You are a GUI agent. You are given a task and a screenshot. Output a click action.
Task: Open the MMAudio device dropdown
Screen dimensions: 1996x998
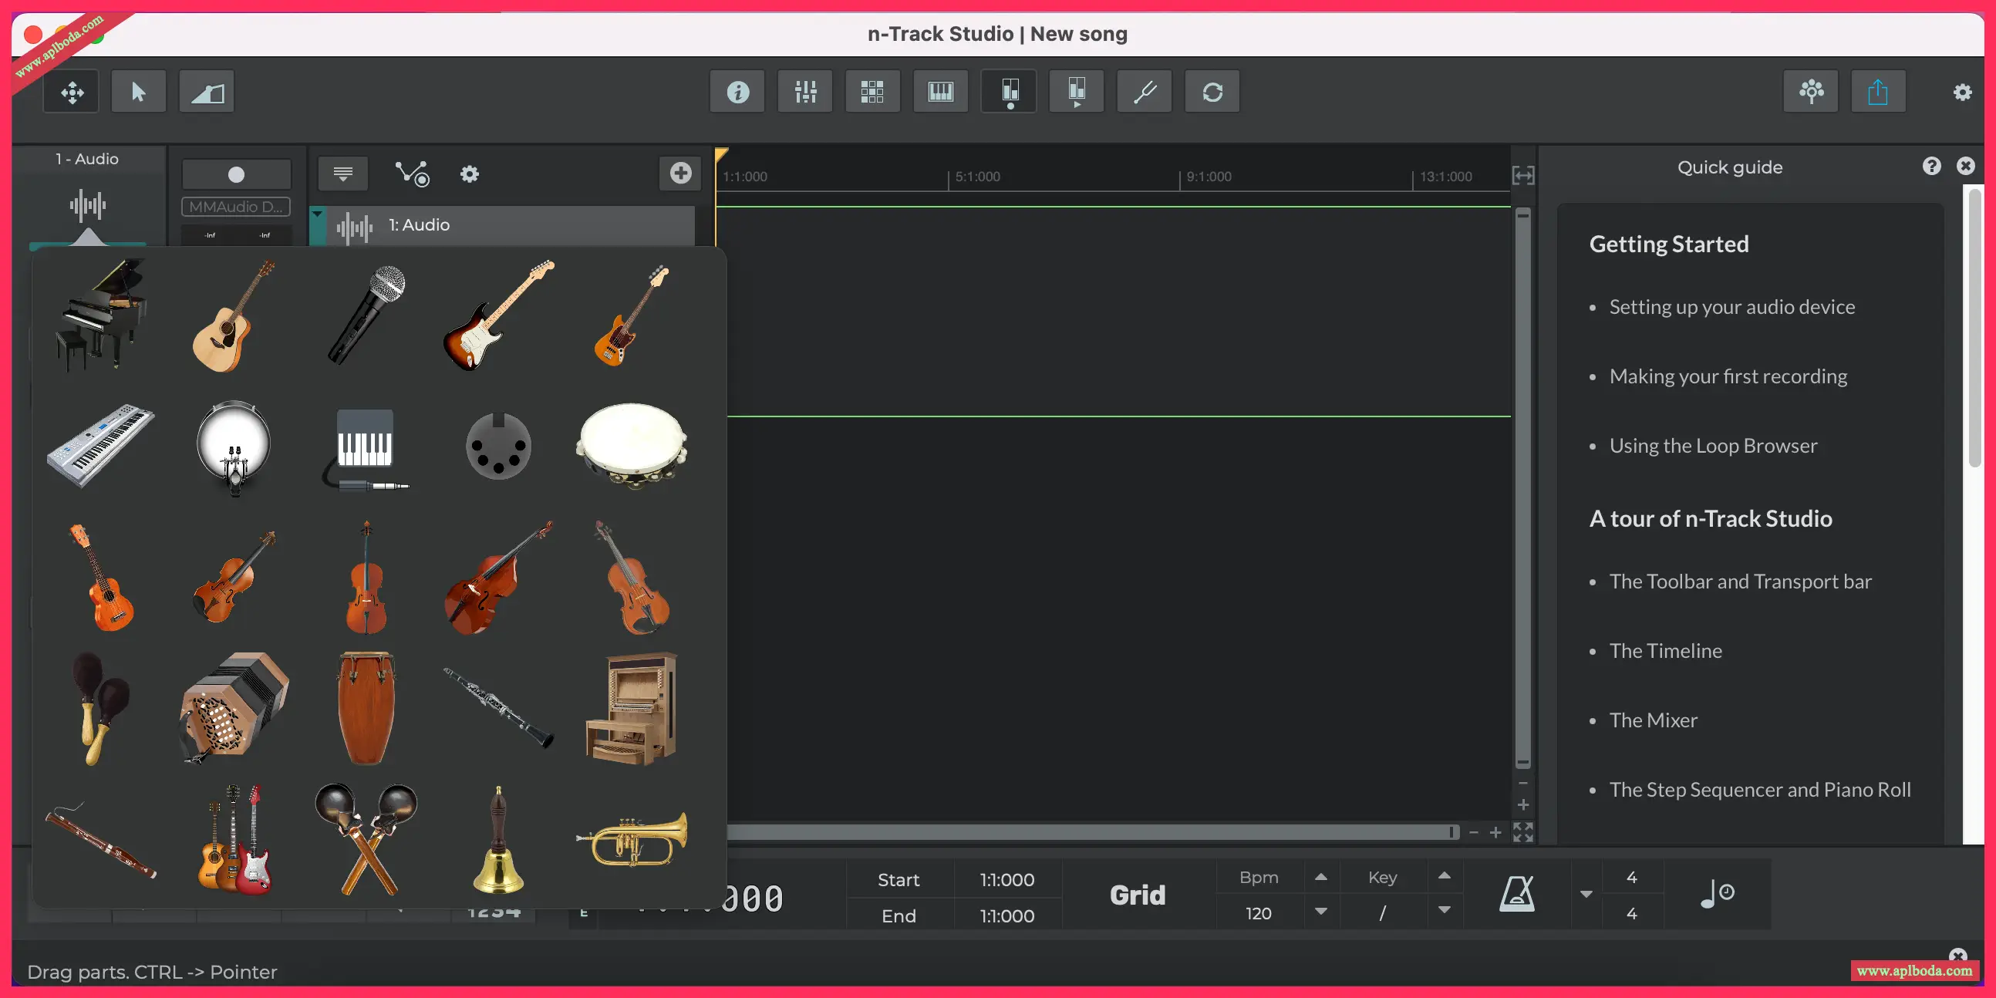pos(236,207)
